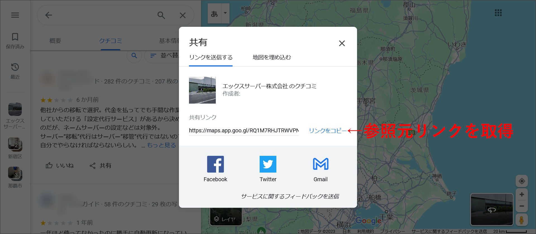
Task: Open the hamburger main menu
Action: pyautogui.click(x=15, y=15)
